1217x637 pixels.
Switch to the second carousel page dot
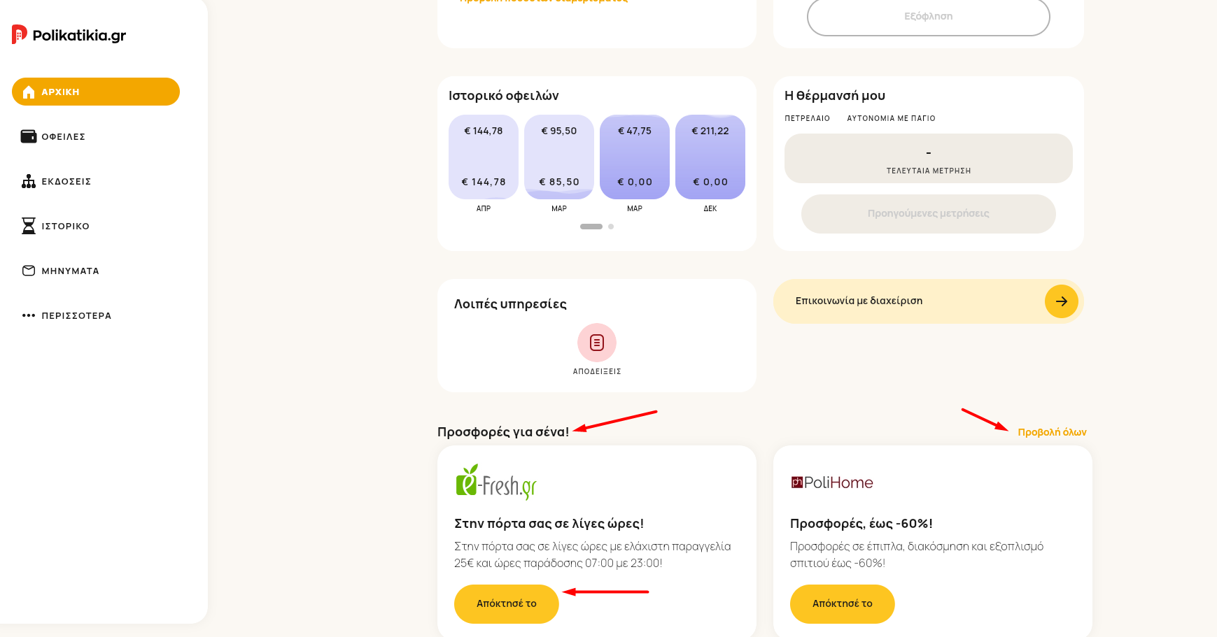[611, 227]
